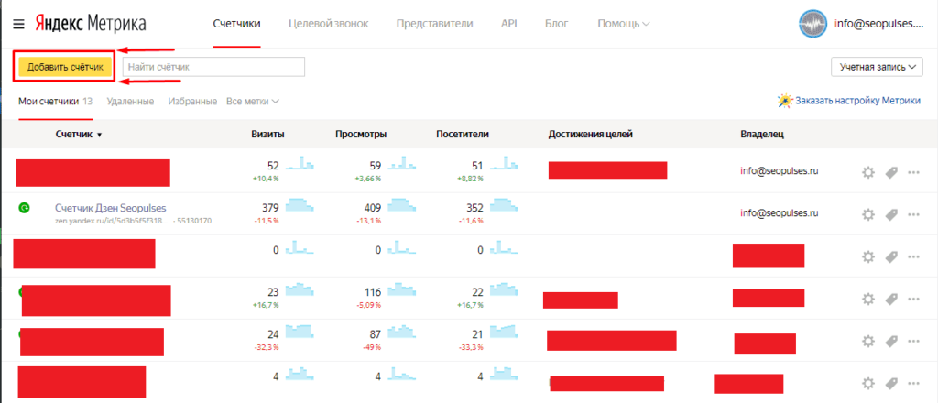938x403 pixels.
Task: Switch to the Счетчики top tab
Action: coord(237,24)
